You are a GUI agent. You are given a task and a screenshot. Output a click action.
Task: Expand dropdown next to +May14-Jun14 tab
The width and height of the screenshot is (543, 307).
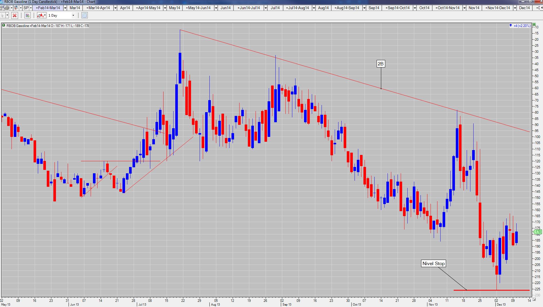point(216,8)
